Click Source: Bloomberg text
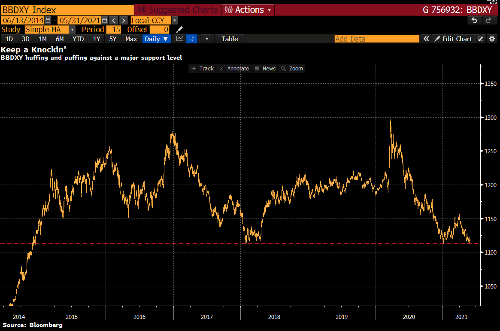The height and width of the screenshot is (331, 500). pos(33,325)
